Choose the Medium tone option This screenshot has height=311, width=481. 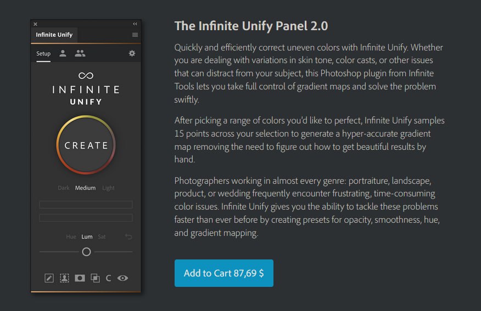click(x=85, y=188)
